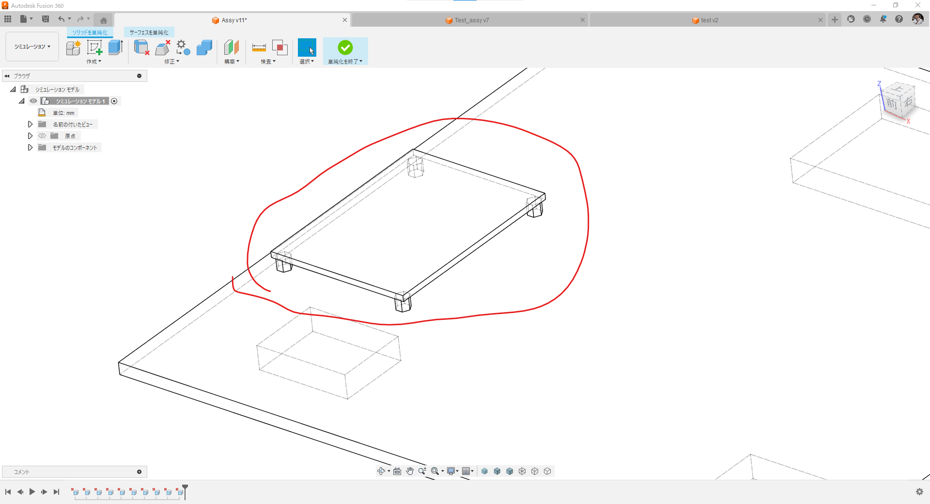The height and width of the screenshot is (504, 930).
Task: Click the timeline end position marker
Action: tap(185, 491)
